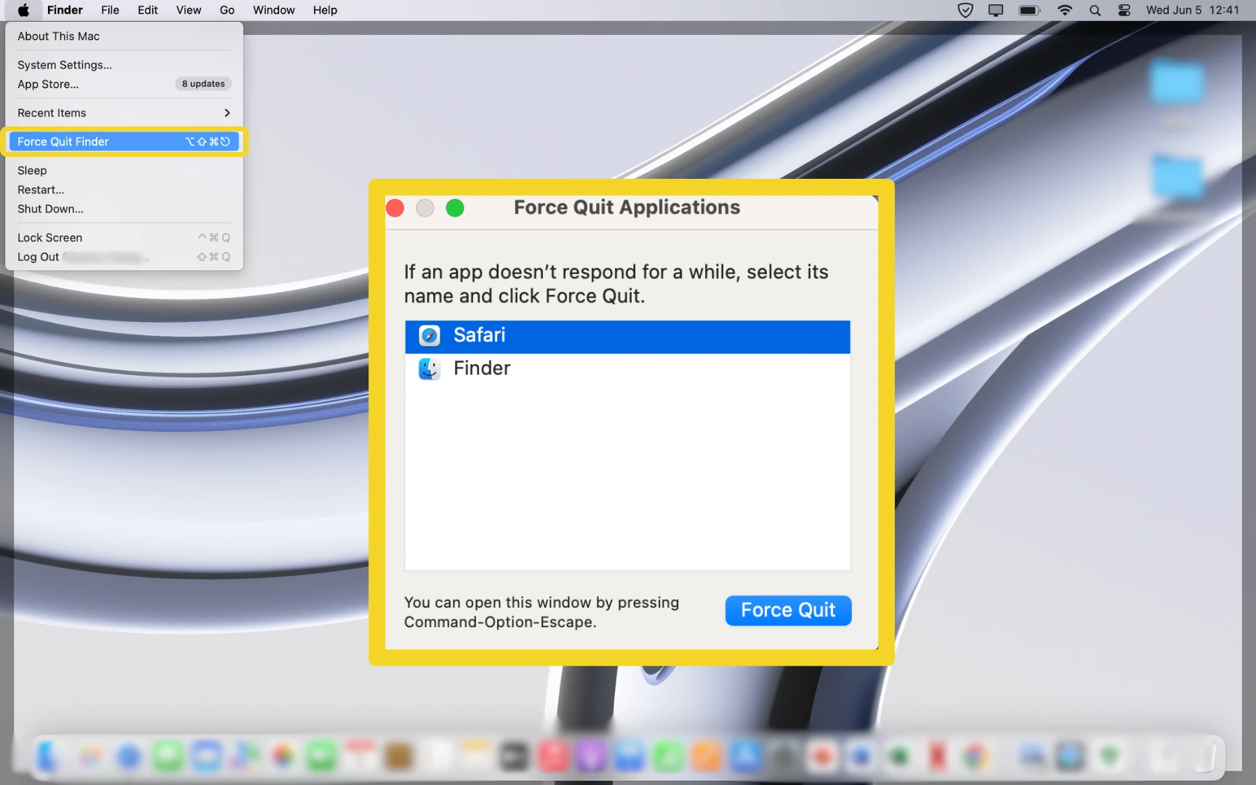The width and height of the screenshot is (1256, 785).
Task: Click the blue Force Quit button
Action: point(788,611)
